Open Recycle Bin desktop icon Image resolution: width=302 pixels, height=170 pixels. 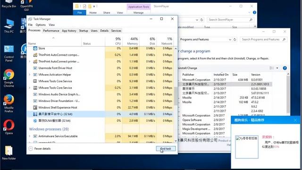(8, 4)
